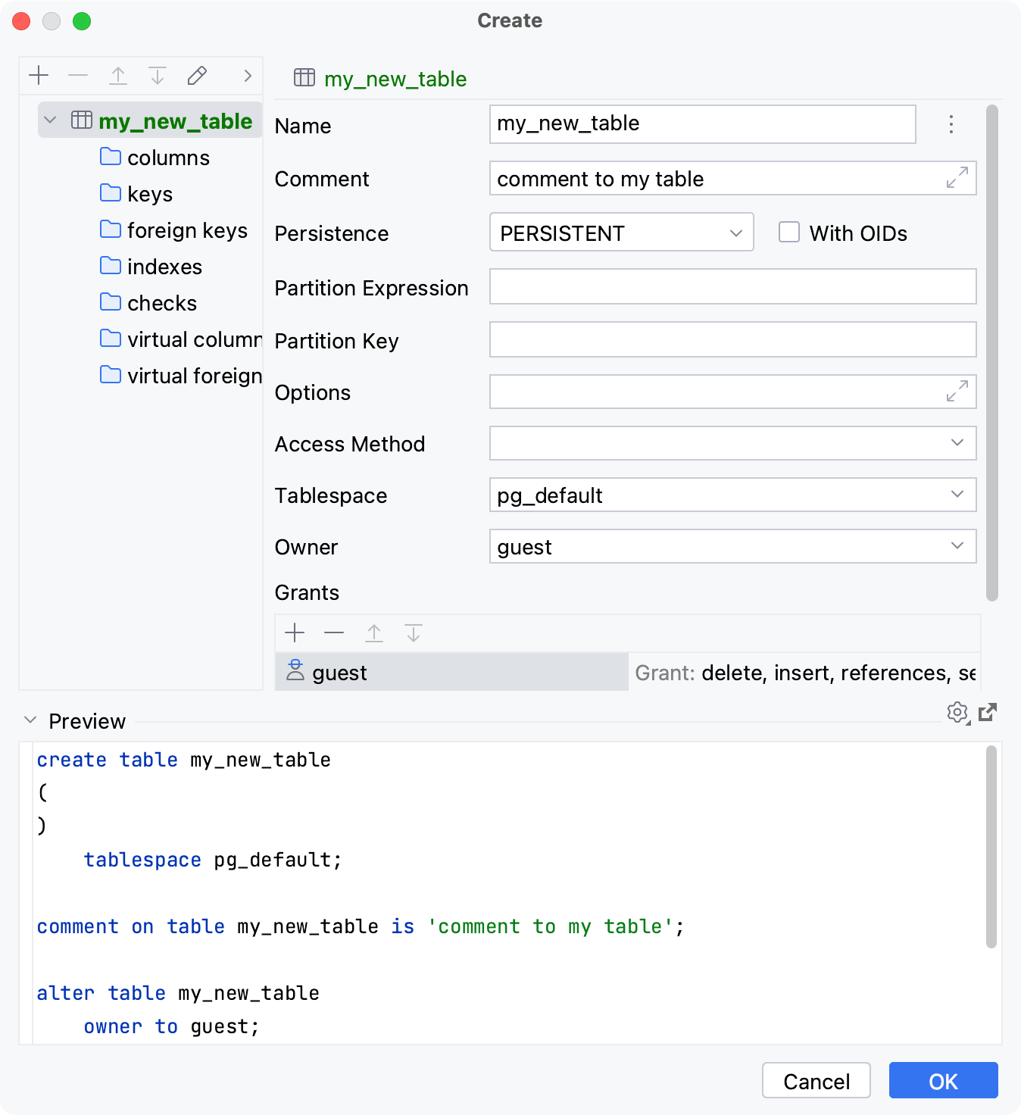Open the Persistence dropdown
Viewport: 1021px width, 1115px height.
(x=621, y=233)
